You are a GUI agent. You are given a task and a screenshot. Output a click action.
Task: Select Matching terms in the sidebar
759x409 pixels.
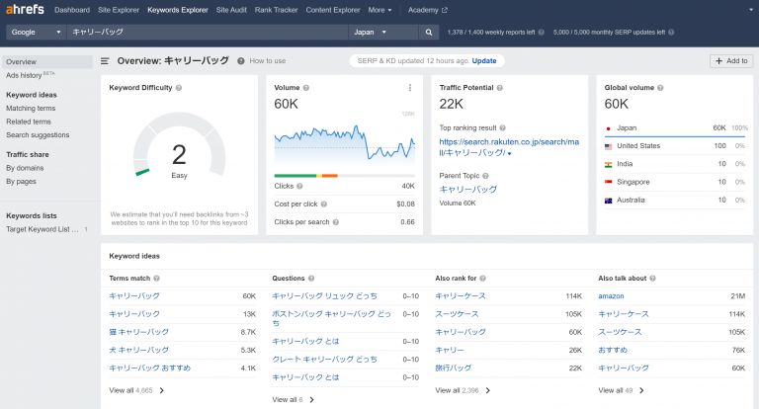click(x=31, y=109)
